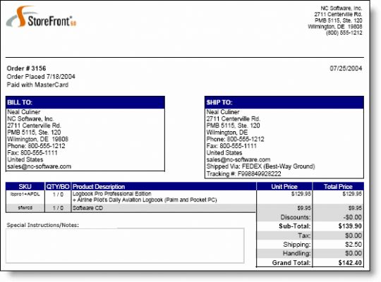381x282 pixels.
Task: Open sales@nc-software.com email in Bill To
Action: click(39, 166)
